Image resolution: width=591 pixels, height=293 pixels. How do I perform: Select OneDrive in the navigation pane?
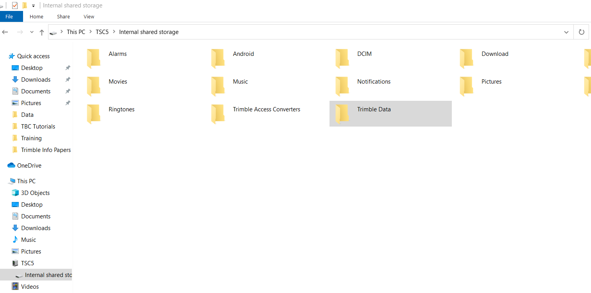pos(29,166)
